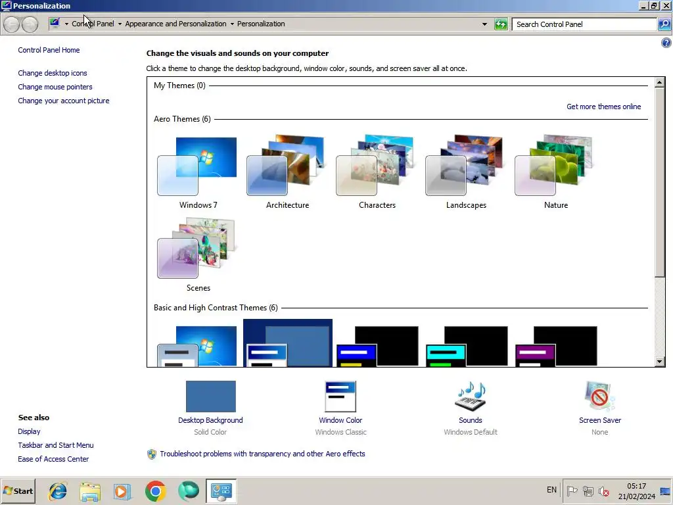Image resolution: width=673 pixels, height=505 pixels.
Task: Click the Control Panel taskbar button
Action: (x=221, y=491)
